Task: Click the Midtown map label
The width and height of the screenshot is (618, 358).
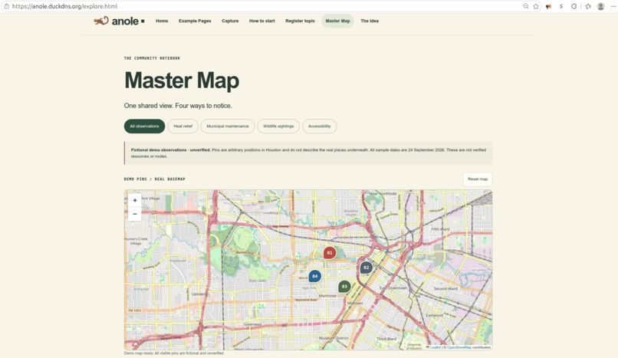Action: [x=355, y=303]
